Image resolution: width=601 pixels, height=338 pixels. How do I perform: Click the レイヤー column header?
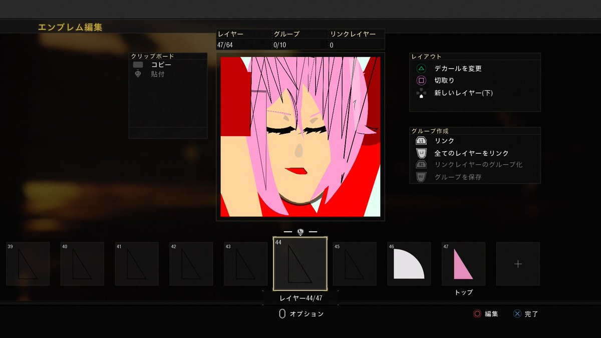coord(230,34)
